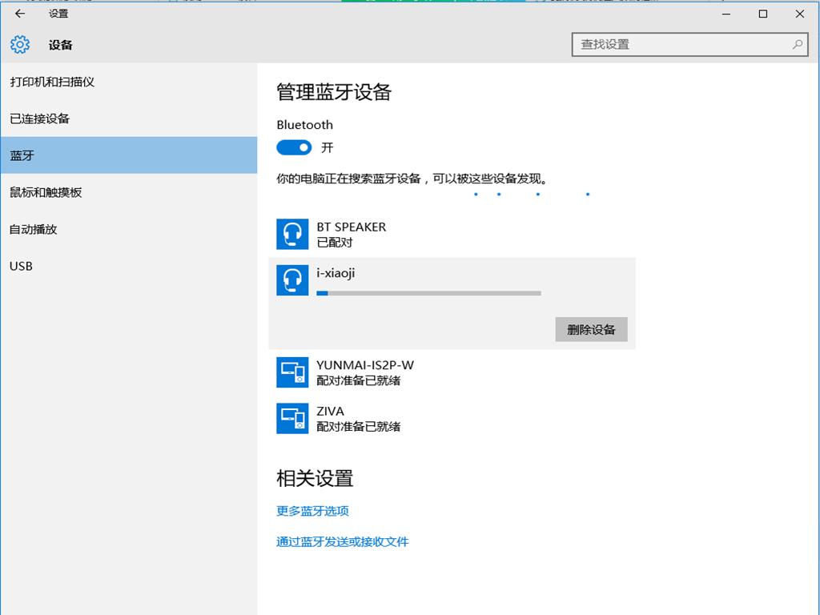Turn off the Bluetooth toggle switch

click(294, 147)
